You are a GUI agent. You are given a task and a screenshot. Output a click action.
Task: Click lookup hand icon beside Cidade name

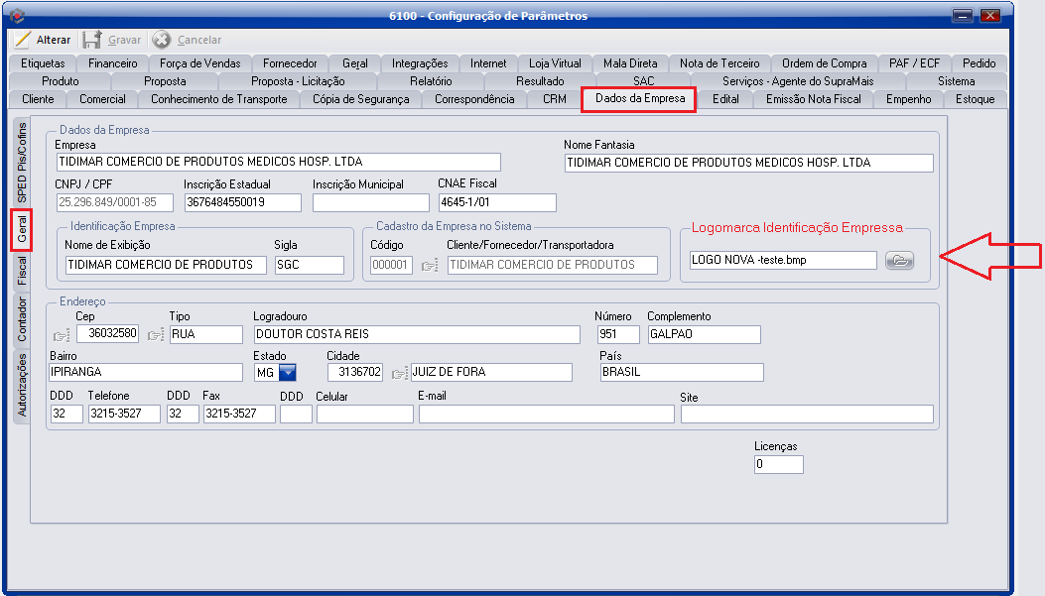(x=398, y=373)
